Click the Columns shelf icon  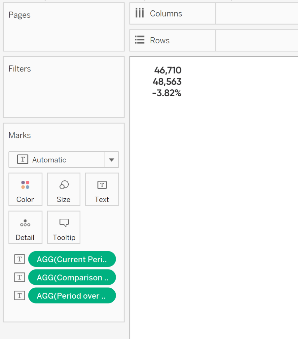click(139, 13)
